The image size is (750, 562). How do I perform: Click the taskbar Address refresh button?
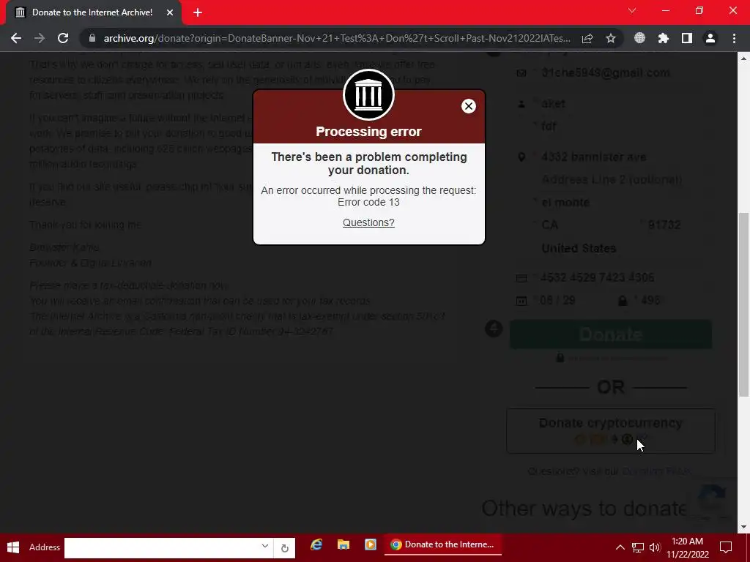pyautogui.click(x=285, y=548)
